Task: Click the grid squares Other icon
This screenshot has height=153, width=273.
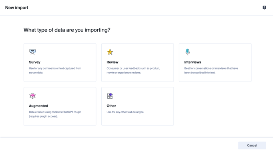Action: (x=110, y=96)
